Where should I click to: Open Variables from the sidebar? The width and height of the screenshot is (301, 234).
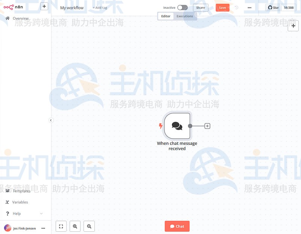coord(20,202)
